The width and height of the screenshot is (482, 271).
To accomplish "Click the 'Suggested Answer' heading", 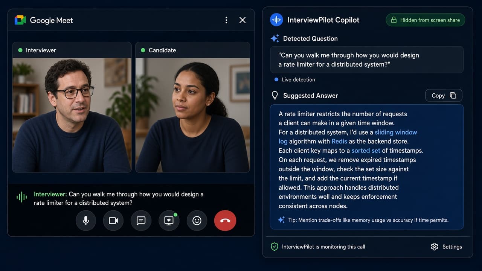I will pyautogui.click(x=311, y=96).
